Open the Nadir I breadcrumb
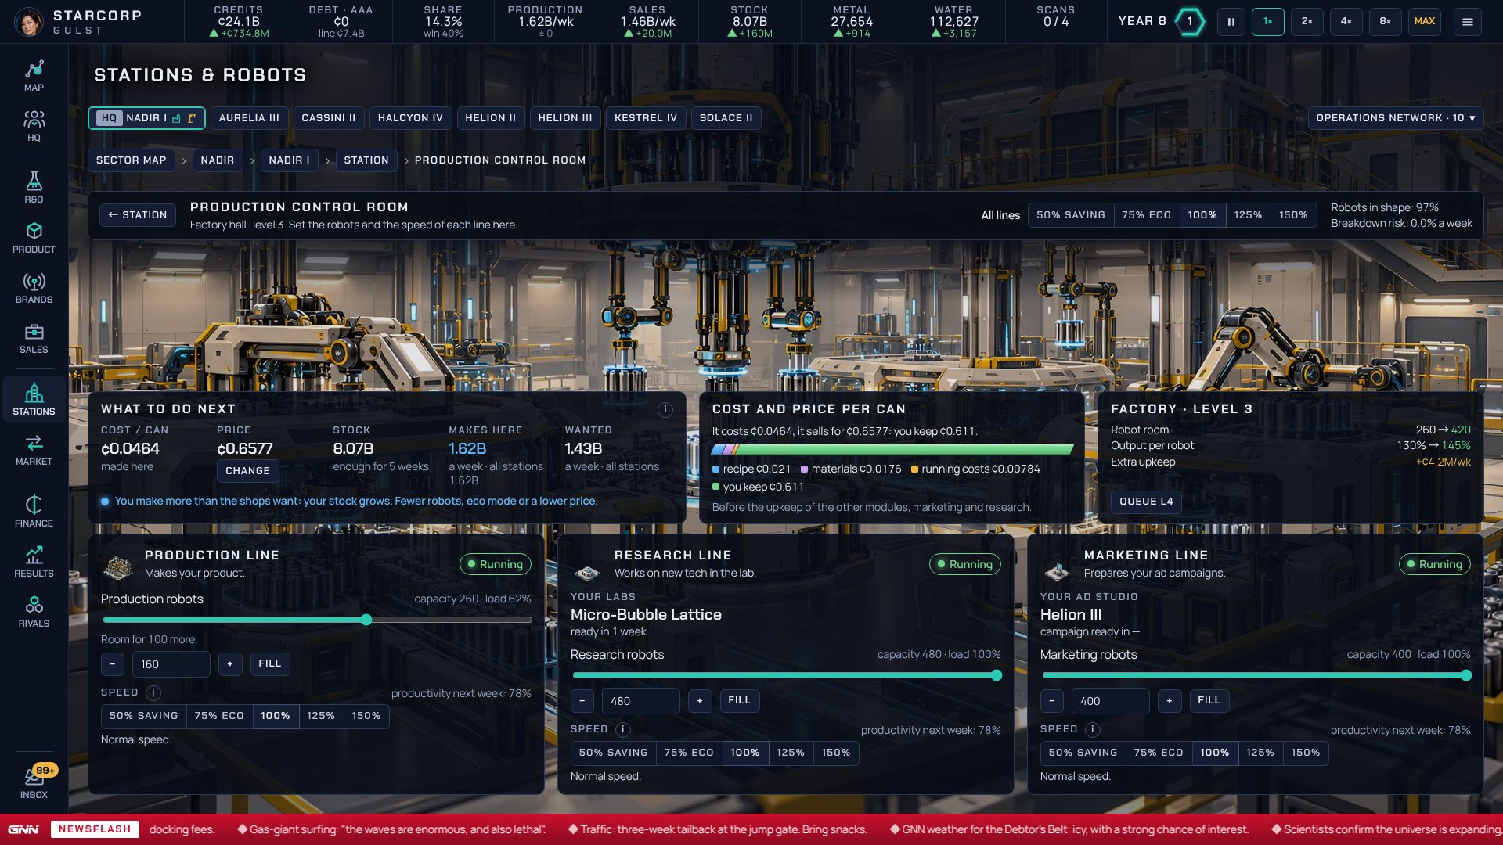Screen dimensions: 1503x845 click(289, 160)
